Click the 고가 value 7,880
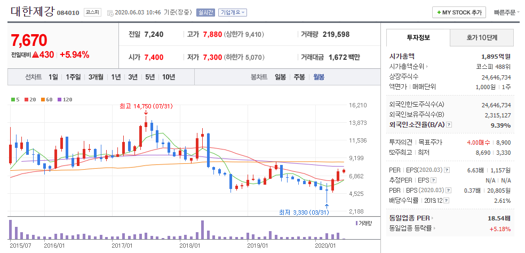This screenshot has height=253, width=525. (212, 34)
